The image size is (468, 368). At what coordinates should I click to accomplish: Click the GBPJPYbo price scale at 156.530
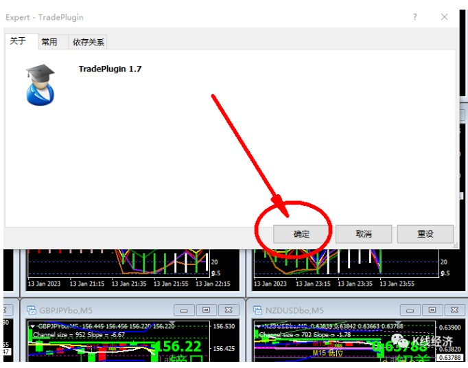point(224,326)
